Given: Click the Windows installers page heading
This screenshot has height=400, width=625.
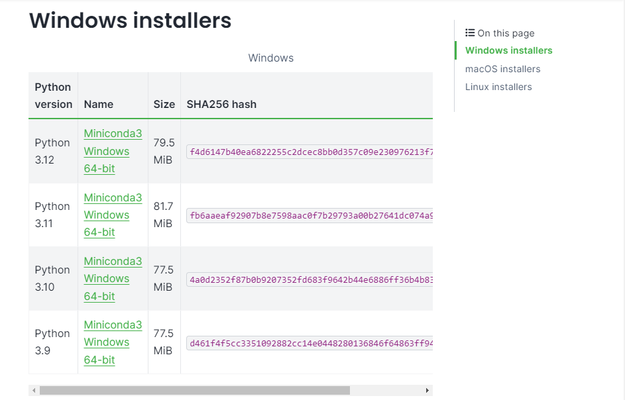Looking at the screenshot, I should pyautogui.click(x=130, y=21).
